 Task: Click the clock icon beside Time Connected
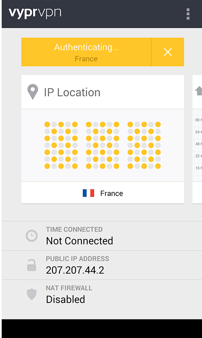click(32, 236)
